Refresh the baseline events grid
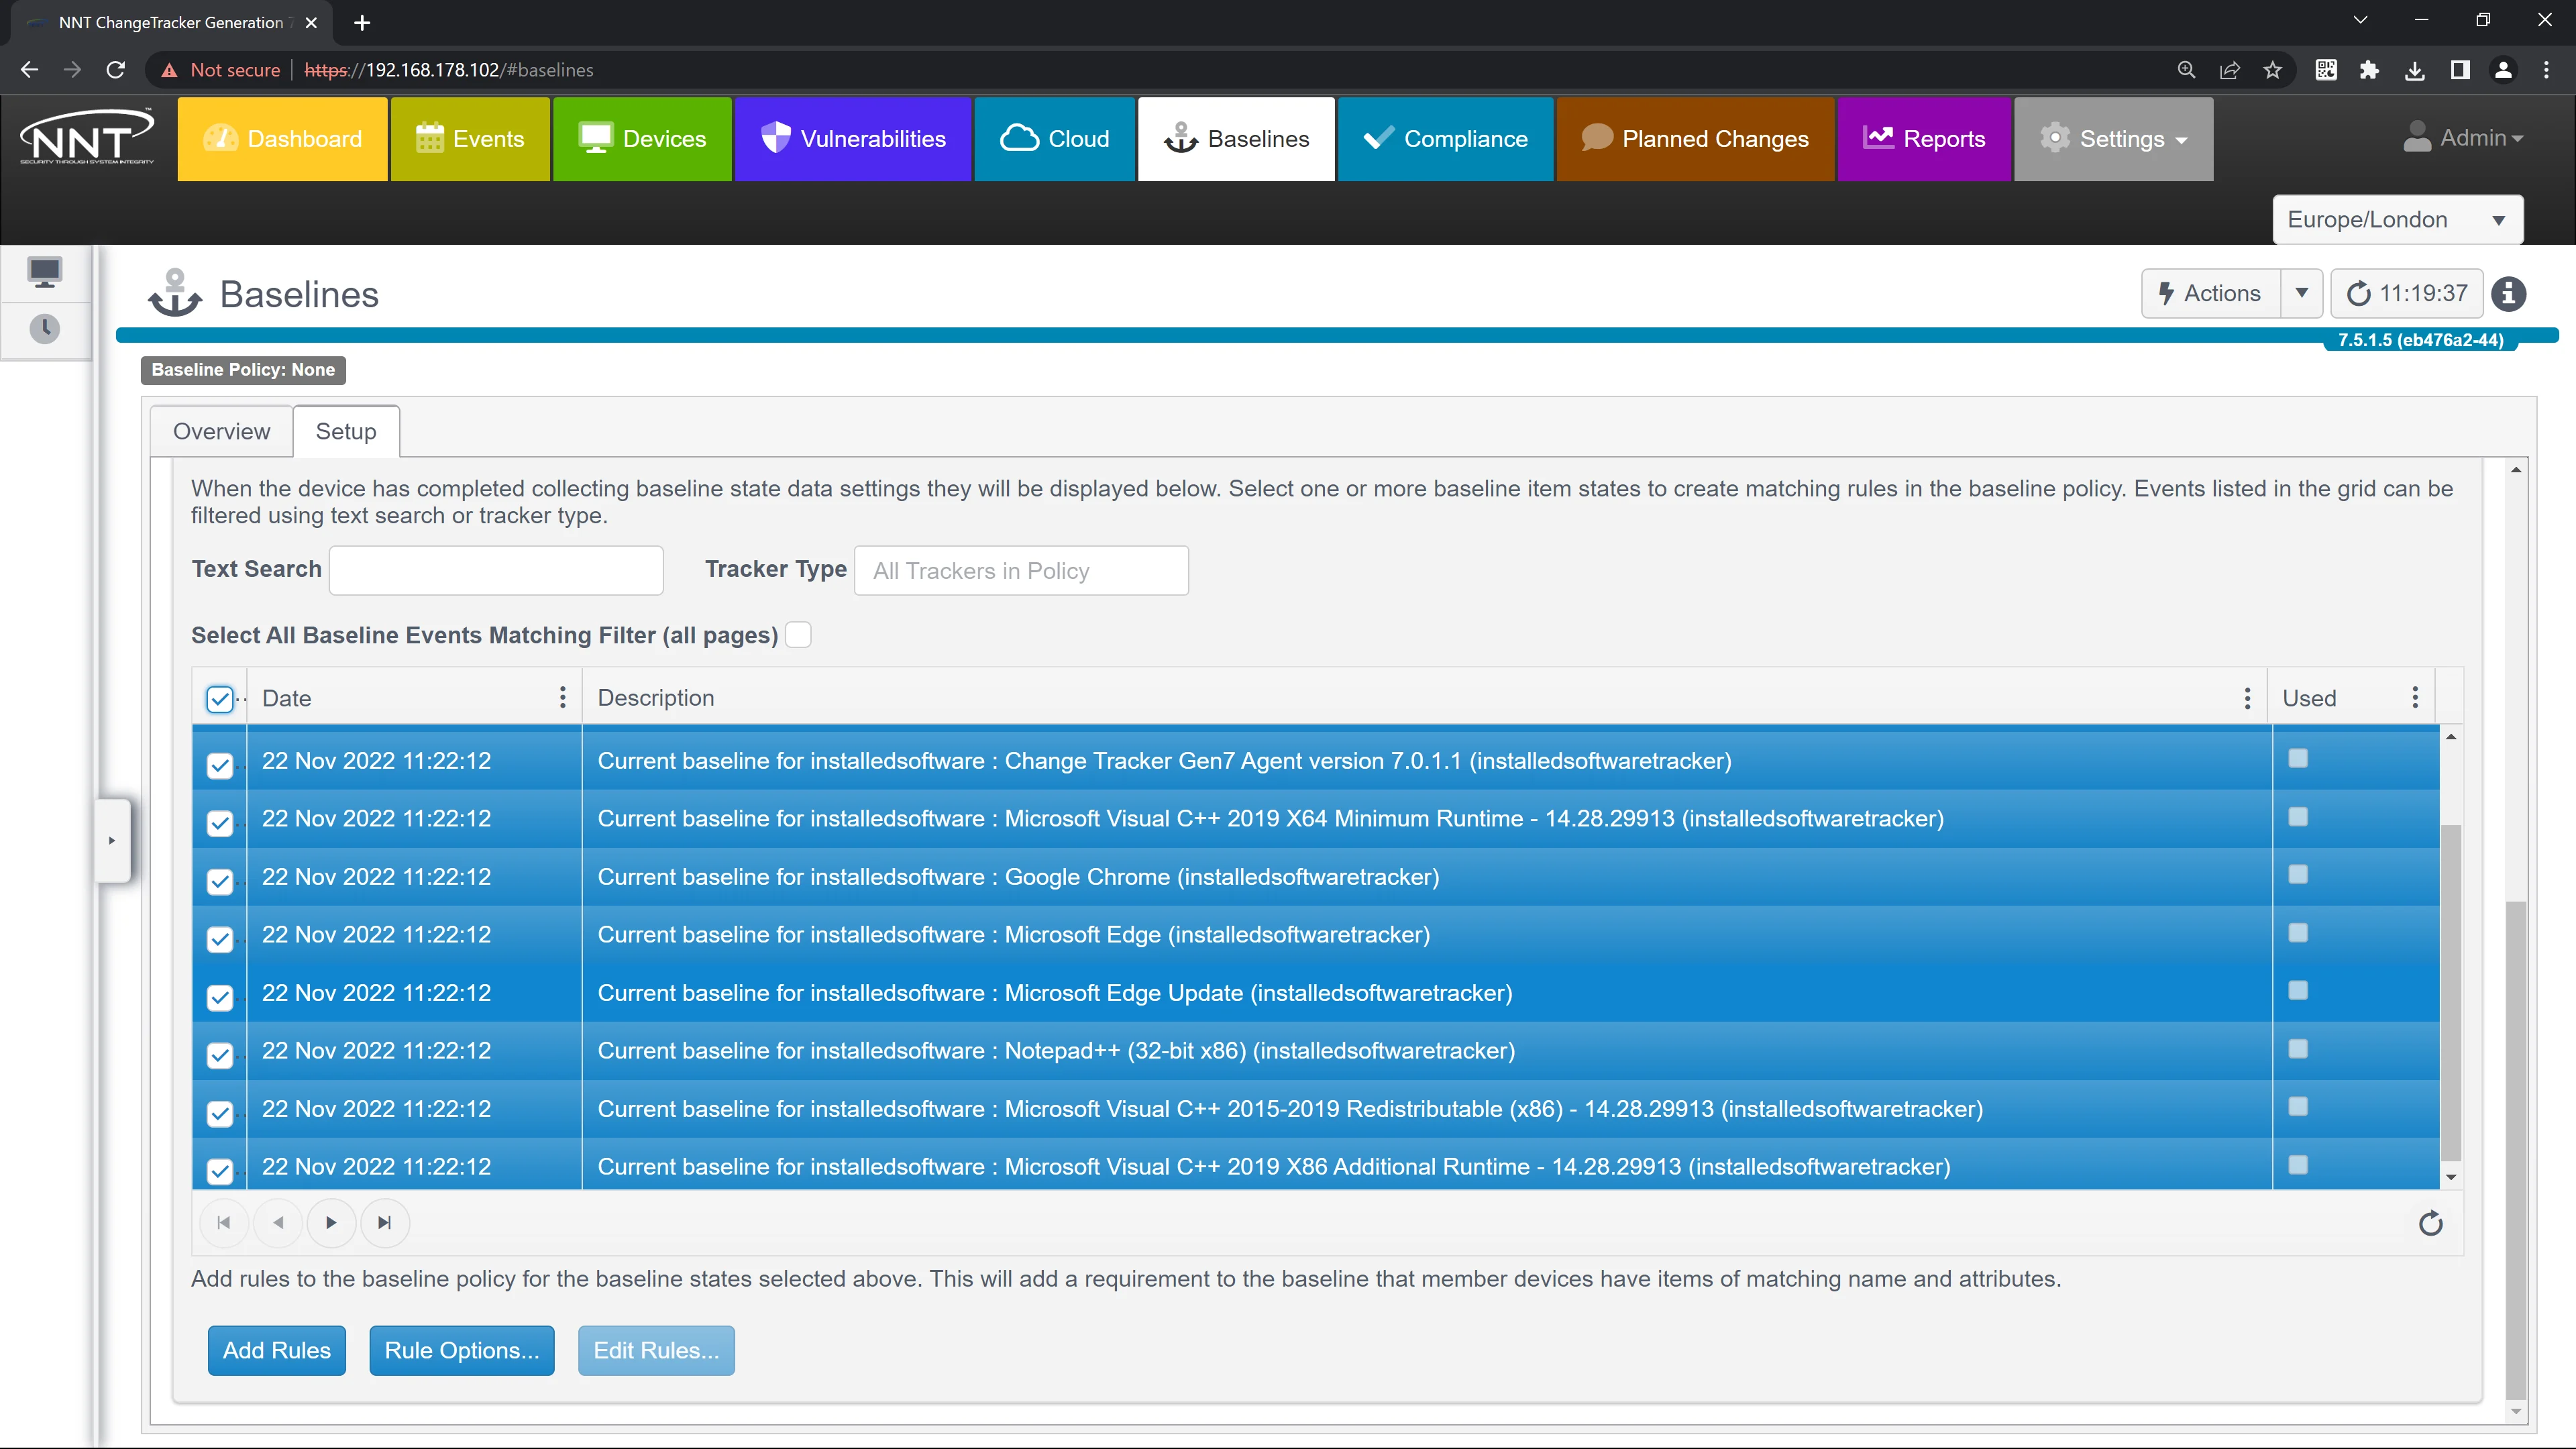This screenshot has width=2576, height=1449. 2430,1223
